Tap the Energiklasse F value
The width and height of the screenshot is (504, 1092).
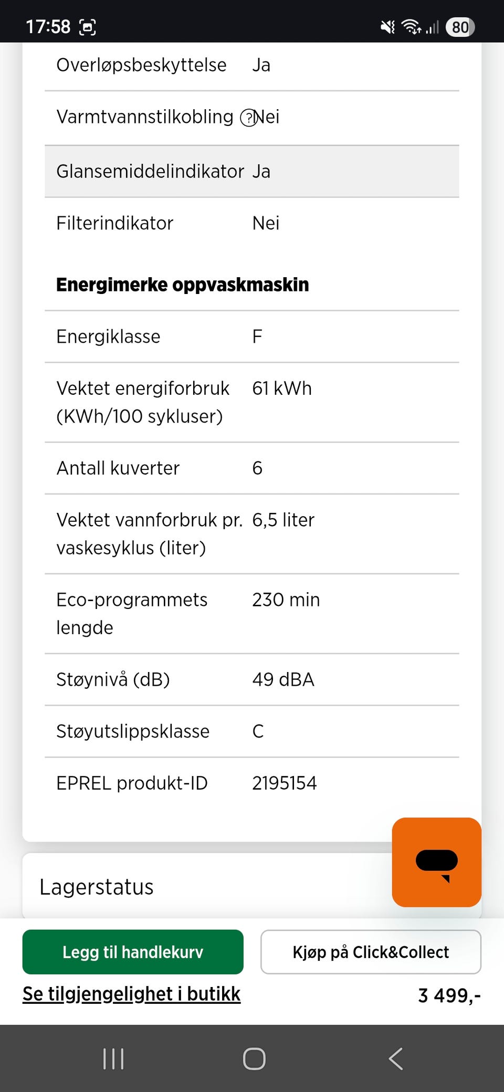[257, 337]
